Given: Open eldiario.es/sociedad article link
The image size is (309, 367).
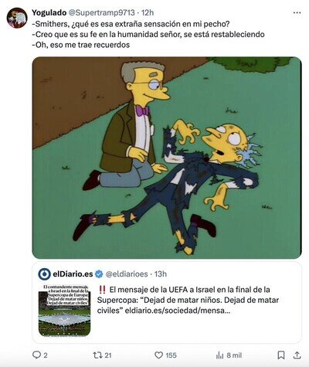Looking at the screenshot, I should [x=178, y=311].
